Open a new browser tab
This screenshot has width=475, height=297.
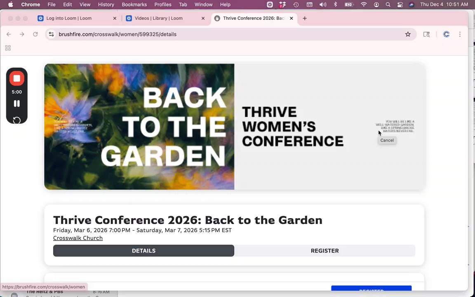(305, 18)
